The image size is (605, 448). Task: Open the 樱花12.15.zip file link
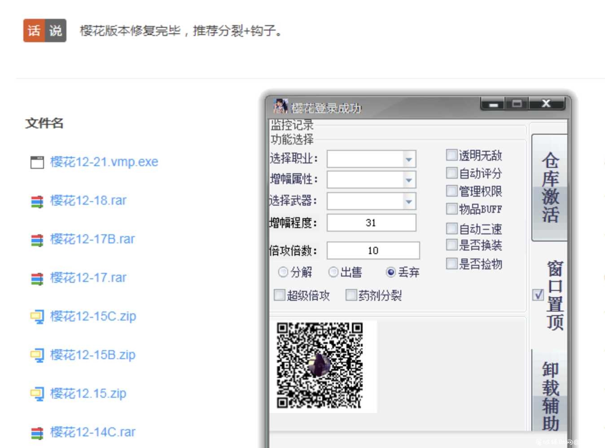click(x=88, y=393)
